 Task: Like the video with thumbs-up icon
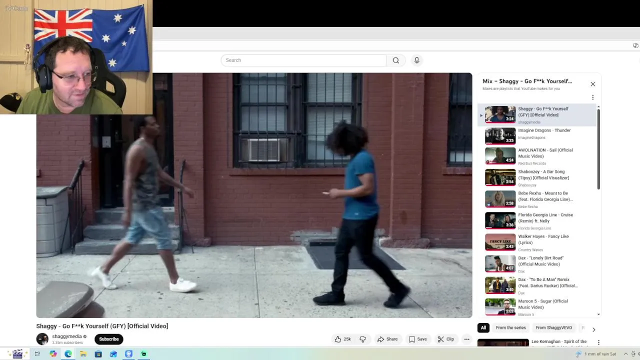(338, 339)
